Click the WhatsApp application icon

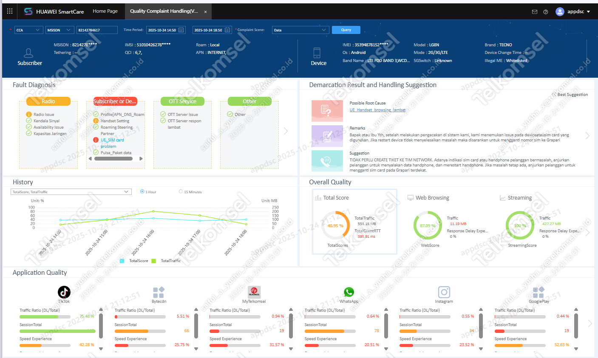pos(349,292)
